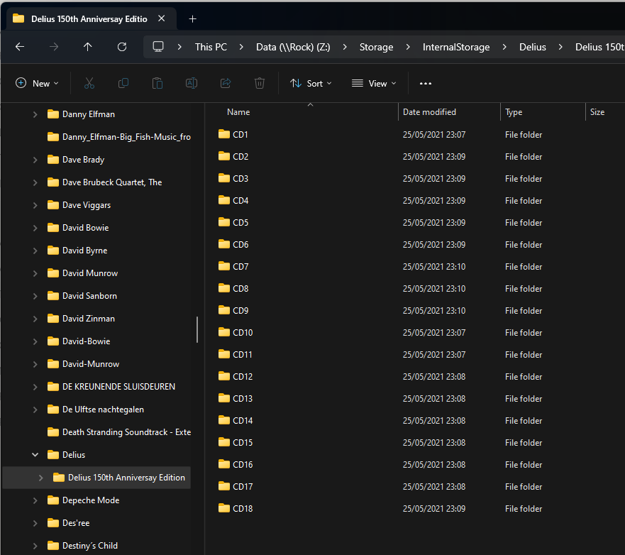
Task: Open the See more ellipsis menu
Action: click(426, 83)
